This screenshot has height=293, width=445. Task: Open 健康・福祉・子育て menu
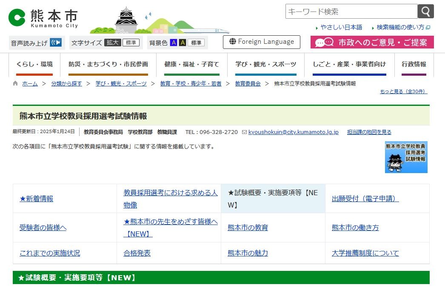click(x=192, y=65)
